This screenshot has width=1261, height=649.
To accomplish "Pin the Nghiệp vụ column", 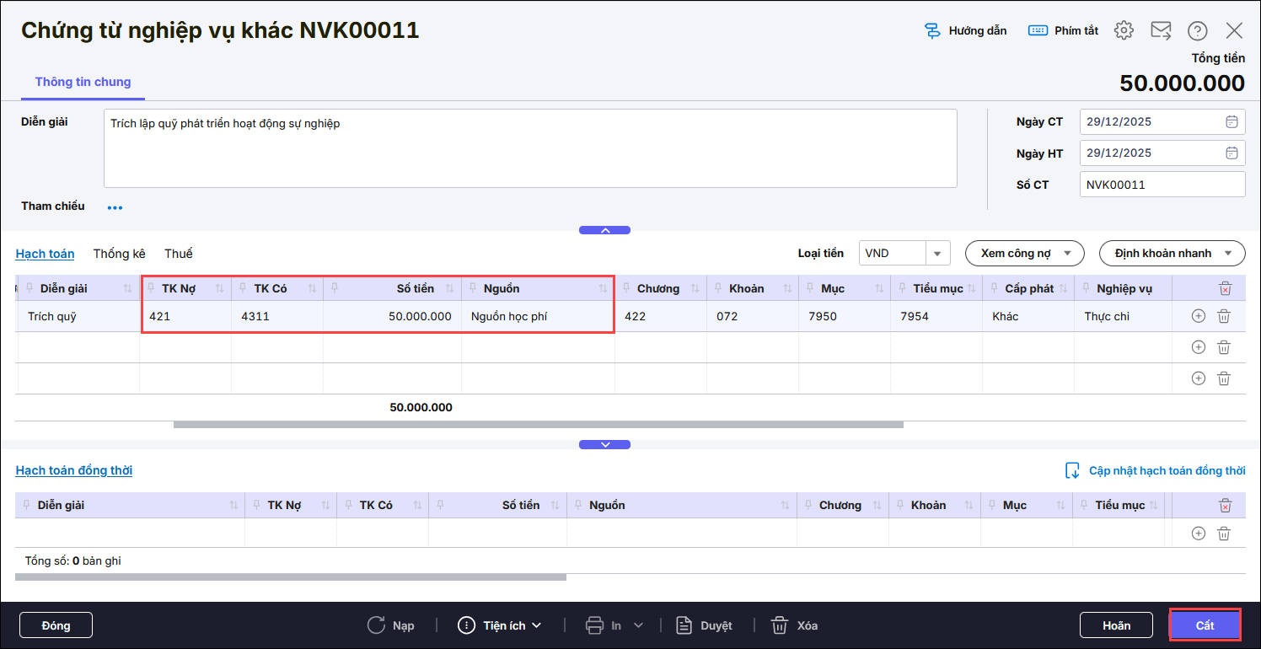I will coord(1086,288).
